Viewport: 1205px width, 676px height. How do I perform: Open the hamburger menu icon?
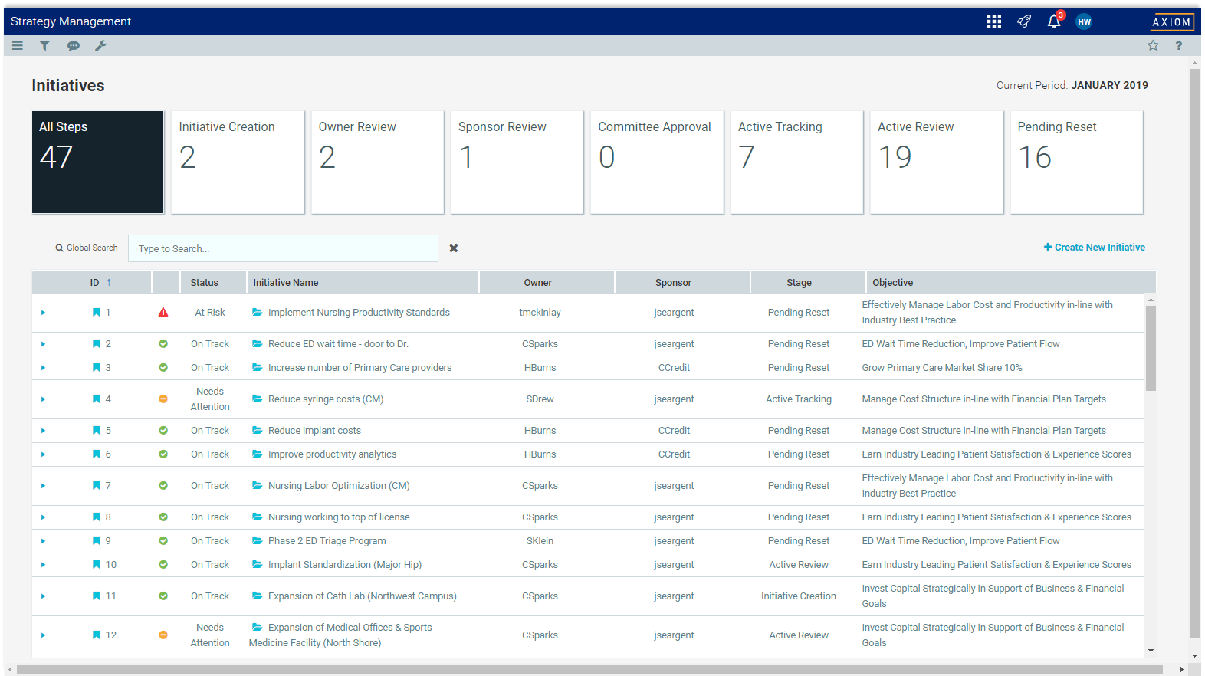coord(17,46)
